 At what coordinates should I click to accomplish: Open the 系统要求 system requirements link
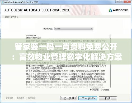21,98
